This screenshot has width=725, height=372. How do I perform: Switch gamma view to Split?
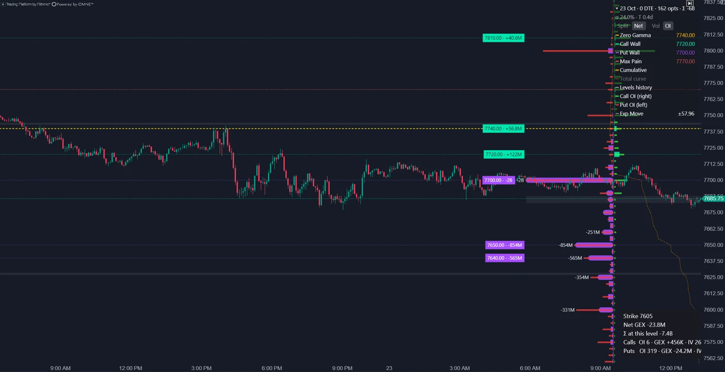tap(623, 26)
